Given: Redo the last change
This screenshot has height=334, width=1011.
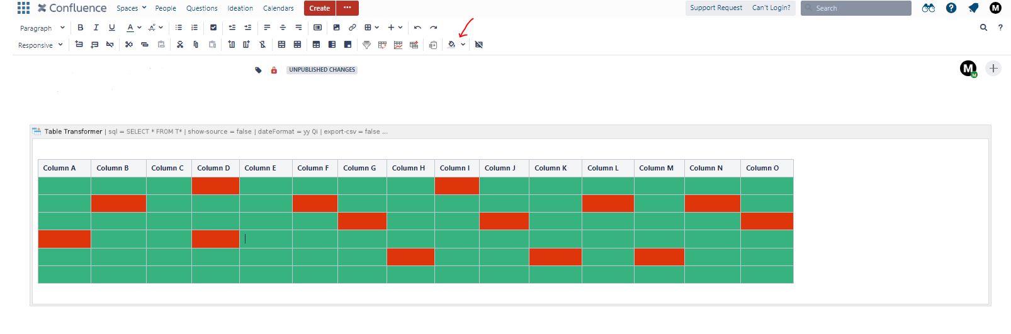Looking at the screenshot, I should 434,28.
